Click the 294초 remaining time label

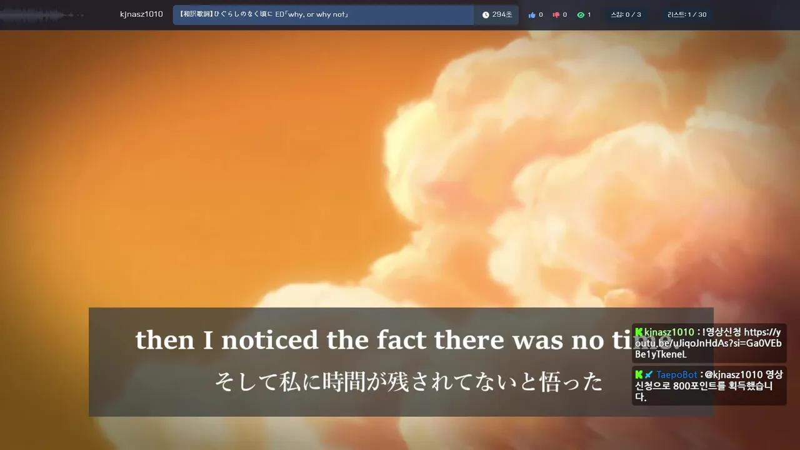click(502, 14)
